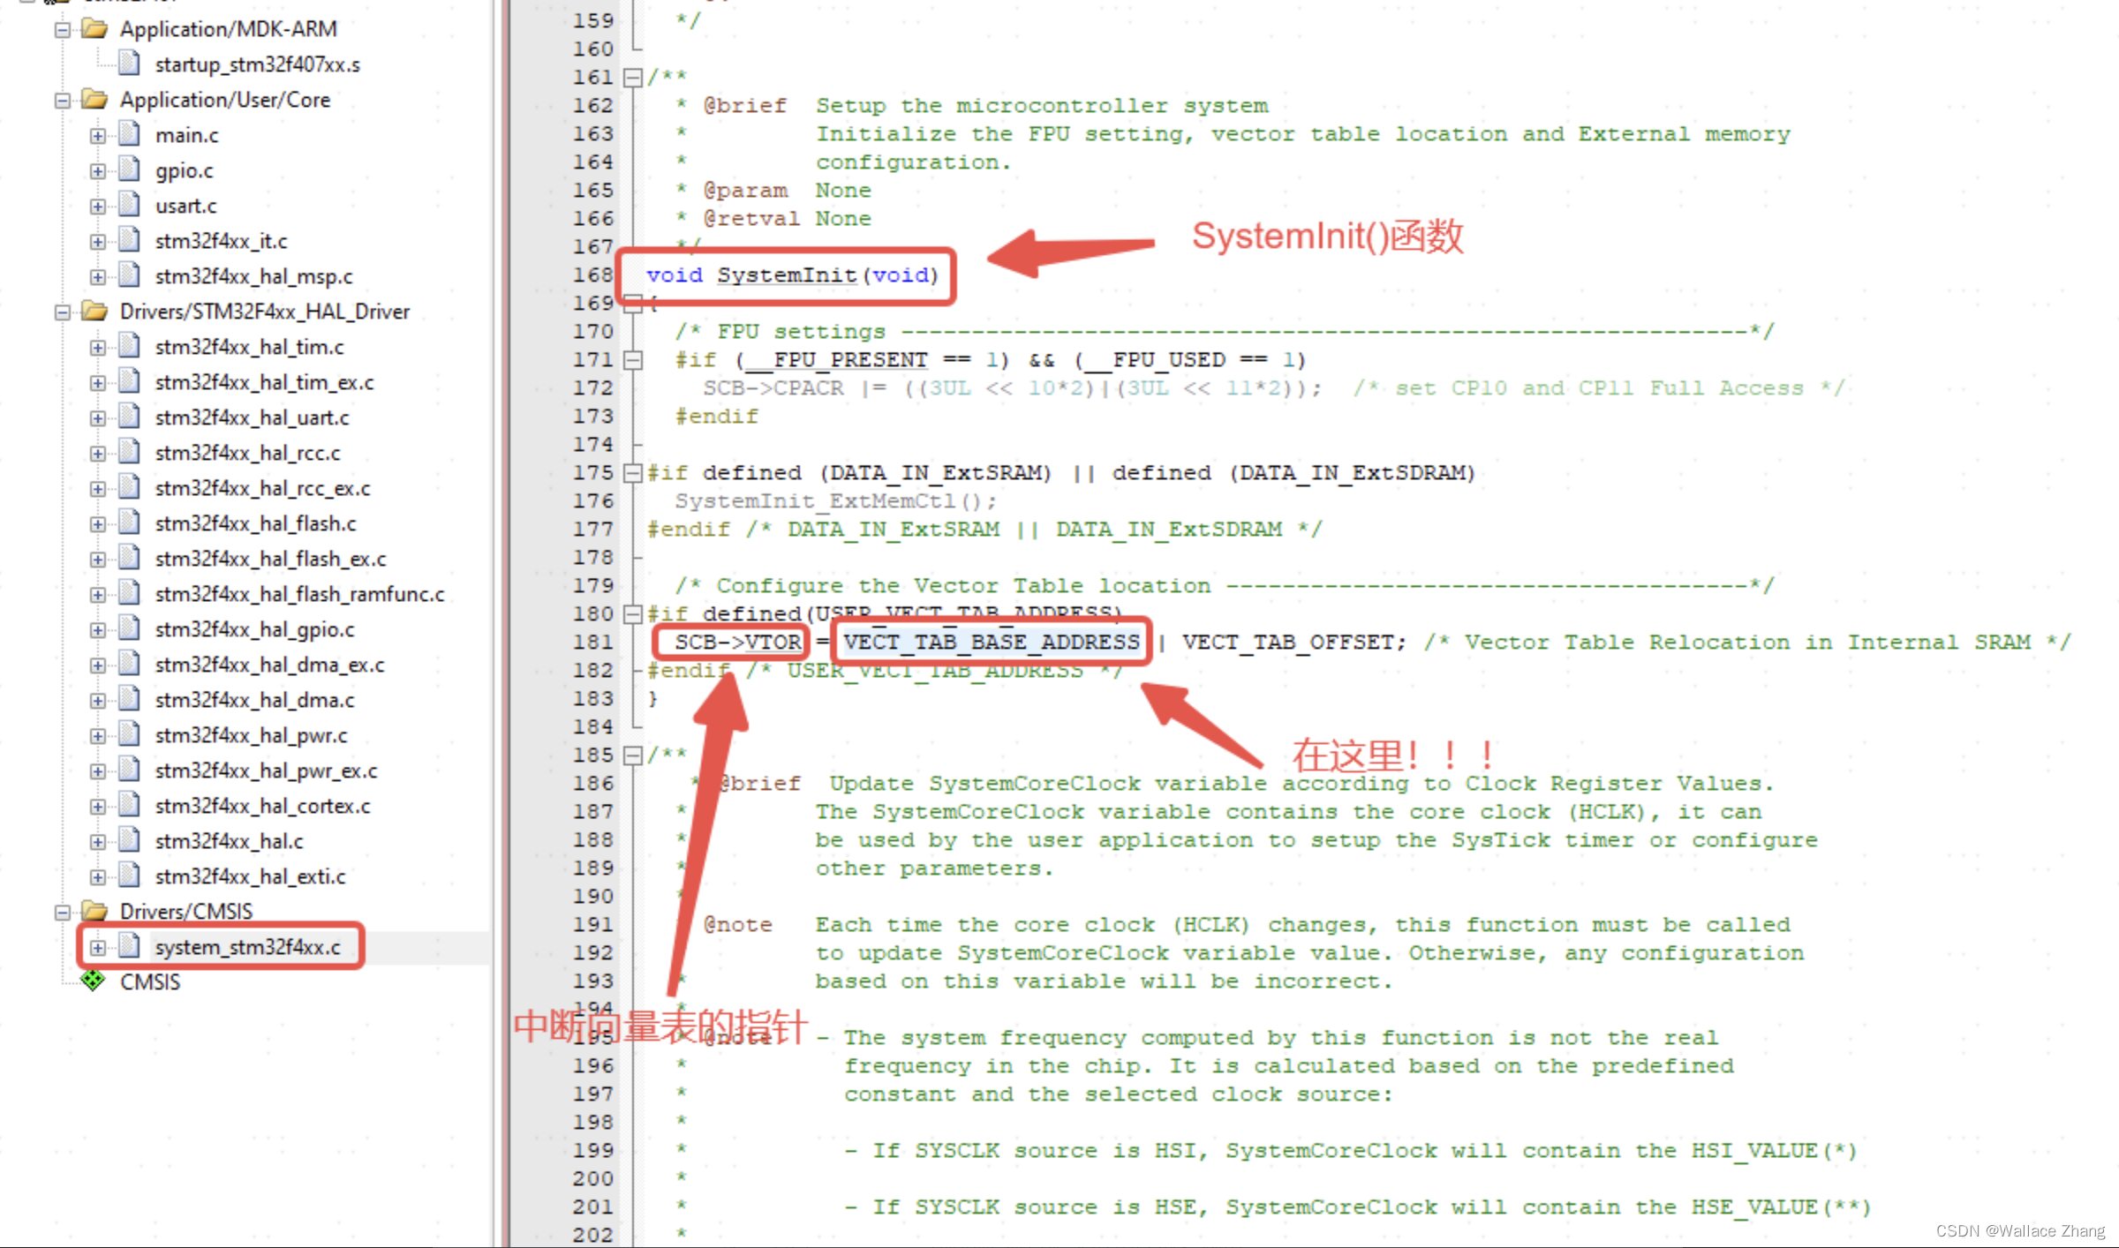Click line number 181 in the margin
2119x1248 pixels.
[x=592, y=642]
